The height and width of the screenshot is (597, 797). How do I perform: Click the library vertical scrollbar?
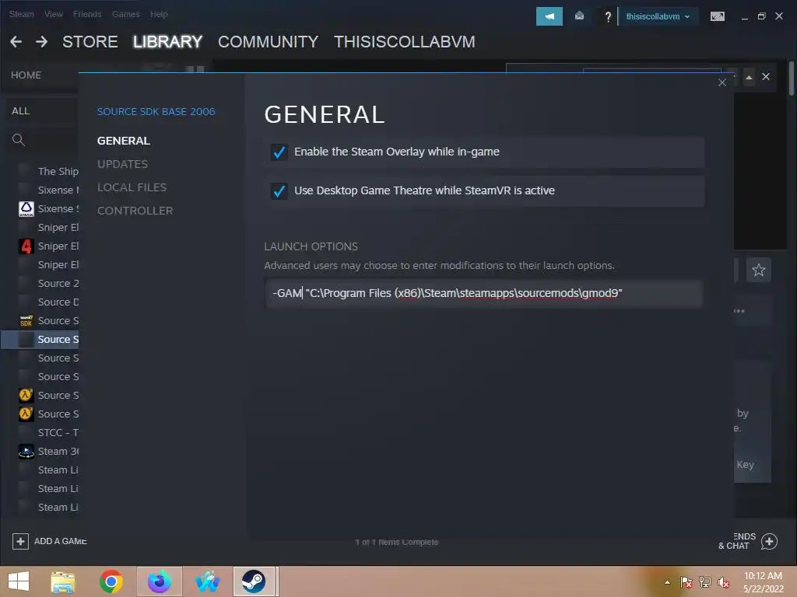[792, 78]
